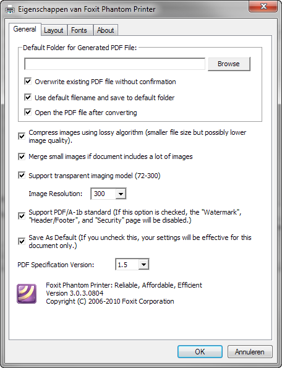The image size is (282, 368).
Task: Toggle the Save As Default checkbox
Action: [22, 241]
